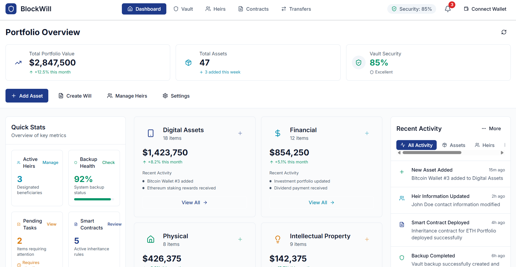Select the All Activity tab

click(x=416, y=145)
